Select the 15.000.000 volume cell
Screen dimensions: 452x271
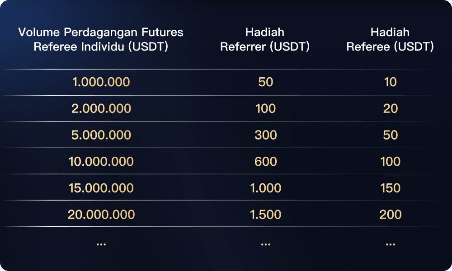pyautogui.click(x=101, y=187)
